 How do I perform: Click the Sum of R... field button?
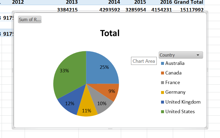tap(30, 19)
